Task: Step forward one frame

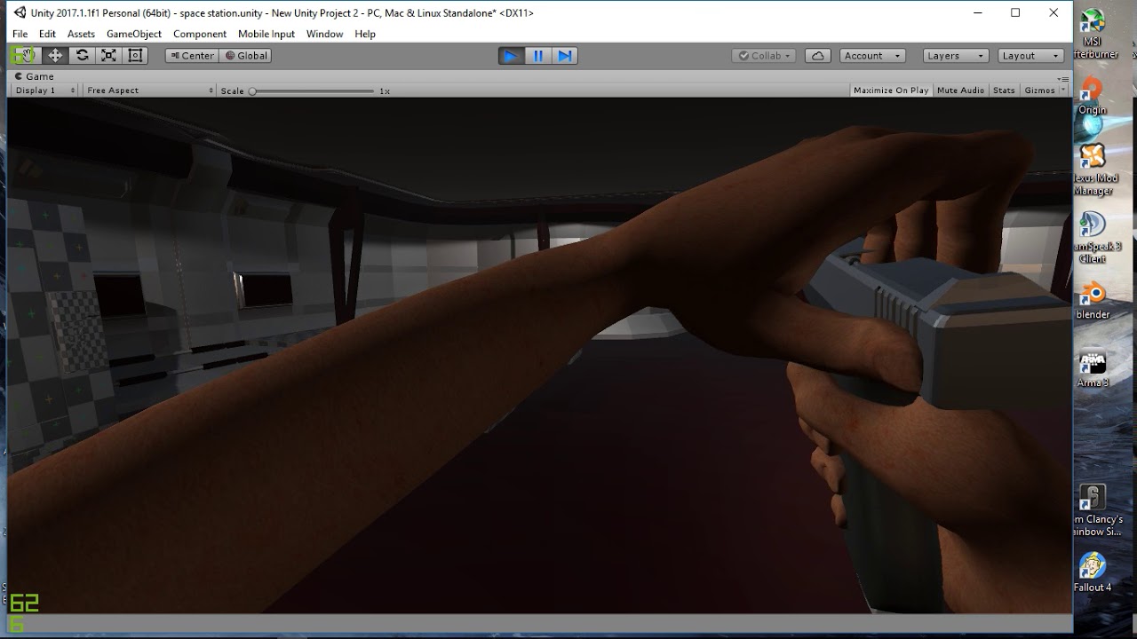Action: pos(564,55)
